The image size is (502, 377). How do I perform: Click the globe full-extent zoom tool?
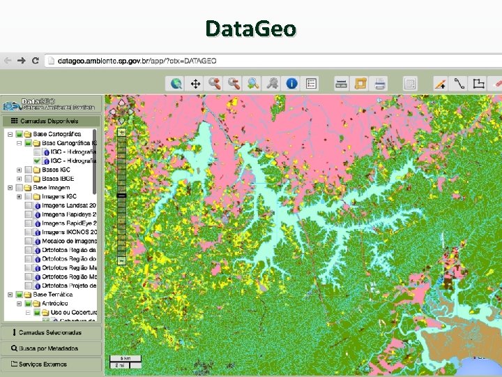[x=176, y=84]
